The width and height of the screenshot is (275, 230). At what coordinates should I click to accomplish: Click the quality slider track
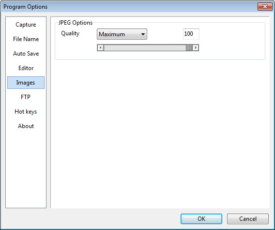145,48
